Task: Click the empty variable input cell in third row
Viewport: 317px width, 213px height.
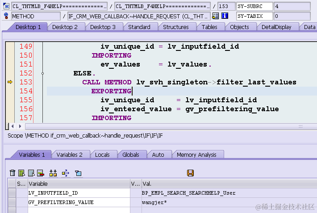Action: click(79, 210)
